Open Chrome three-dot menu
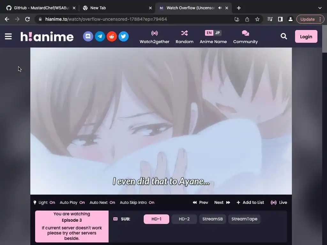 [320, 19]
